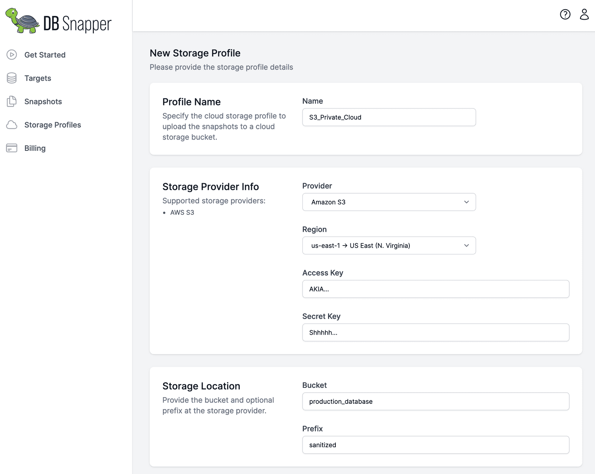Click the Prefix field label

point(312,429)
